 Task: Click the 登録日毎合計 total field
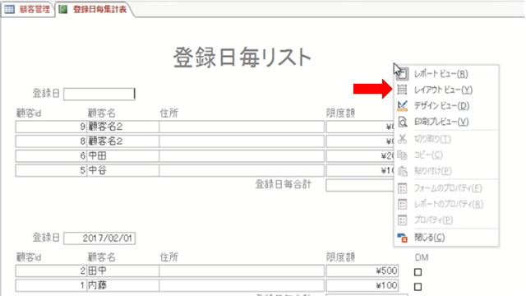(360, 185)
